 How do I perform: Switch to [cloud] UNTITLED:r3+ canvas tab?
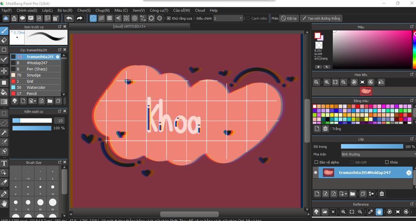point(129,26)
